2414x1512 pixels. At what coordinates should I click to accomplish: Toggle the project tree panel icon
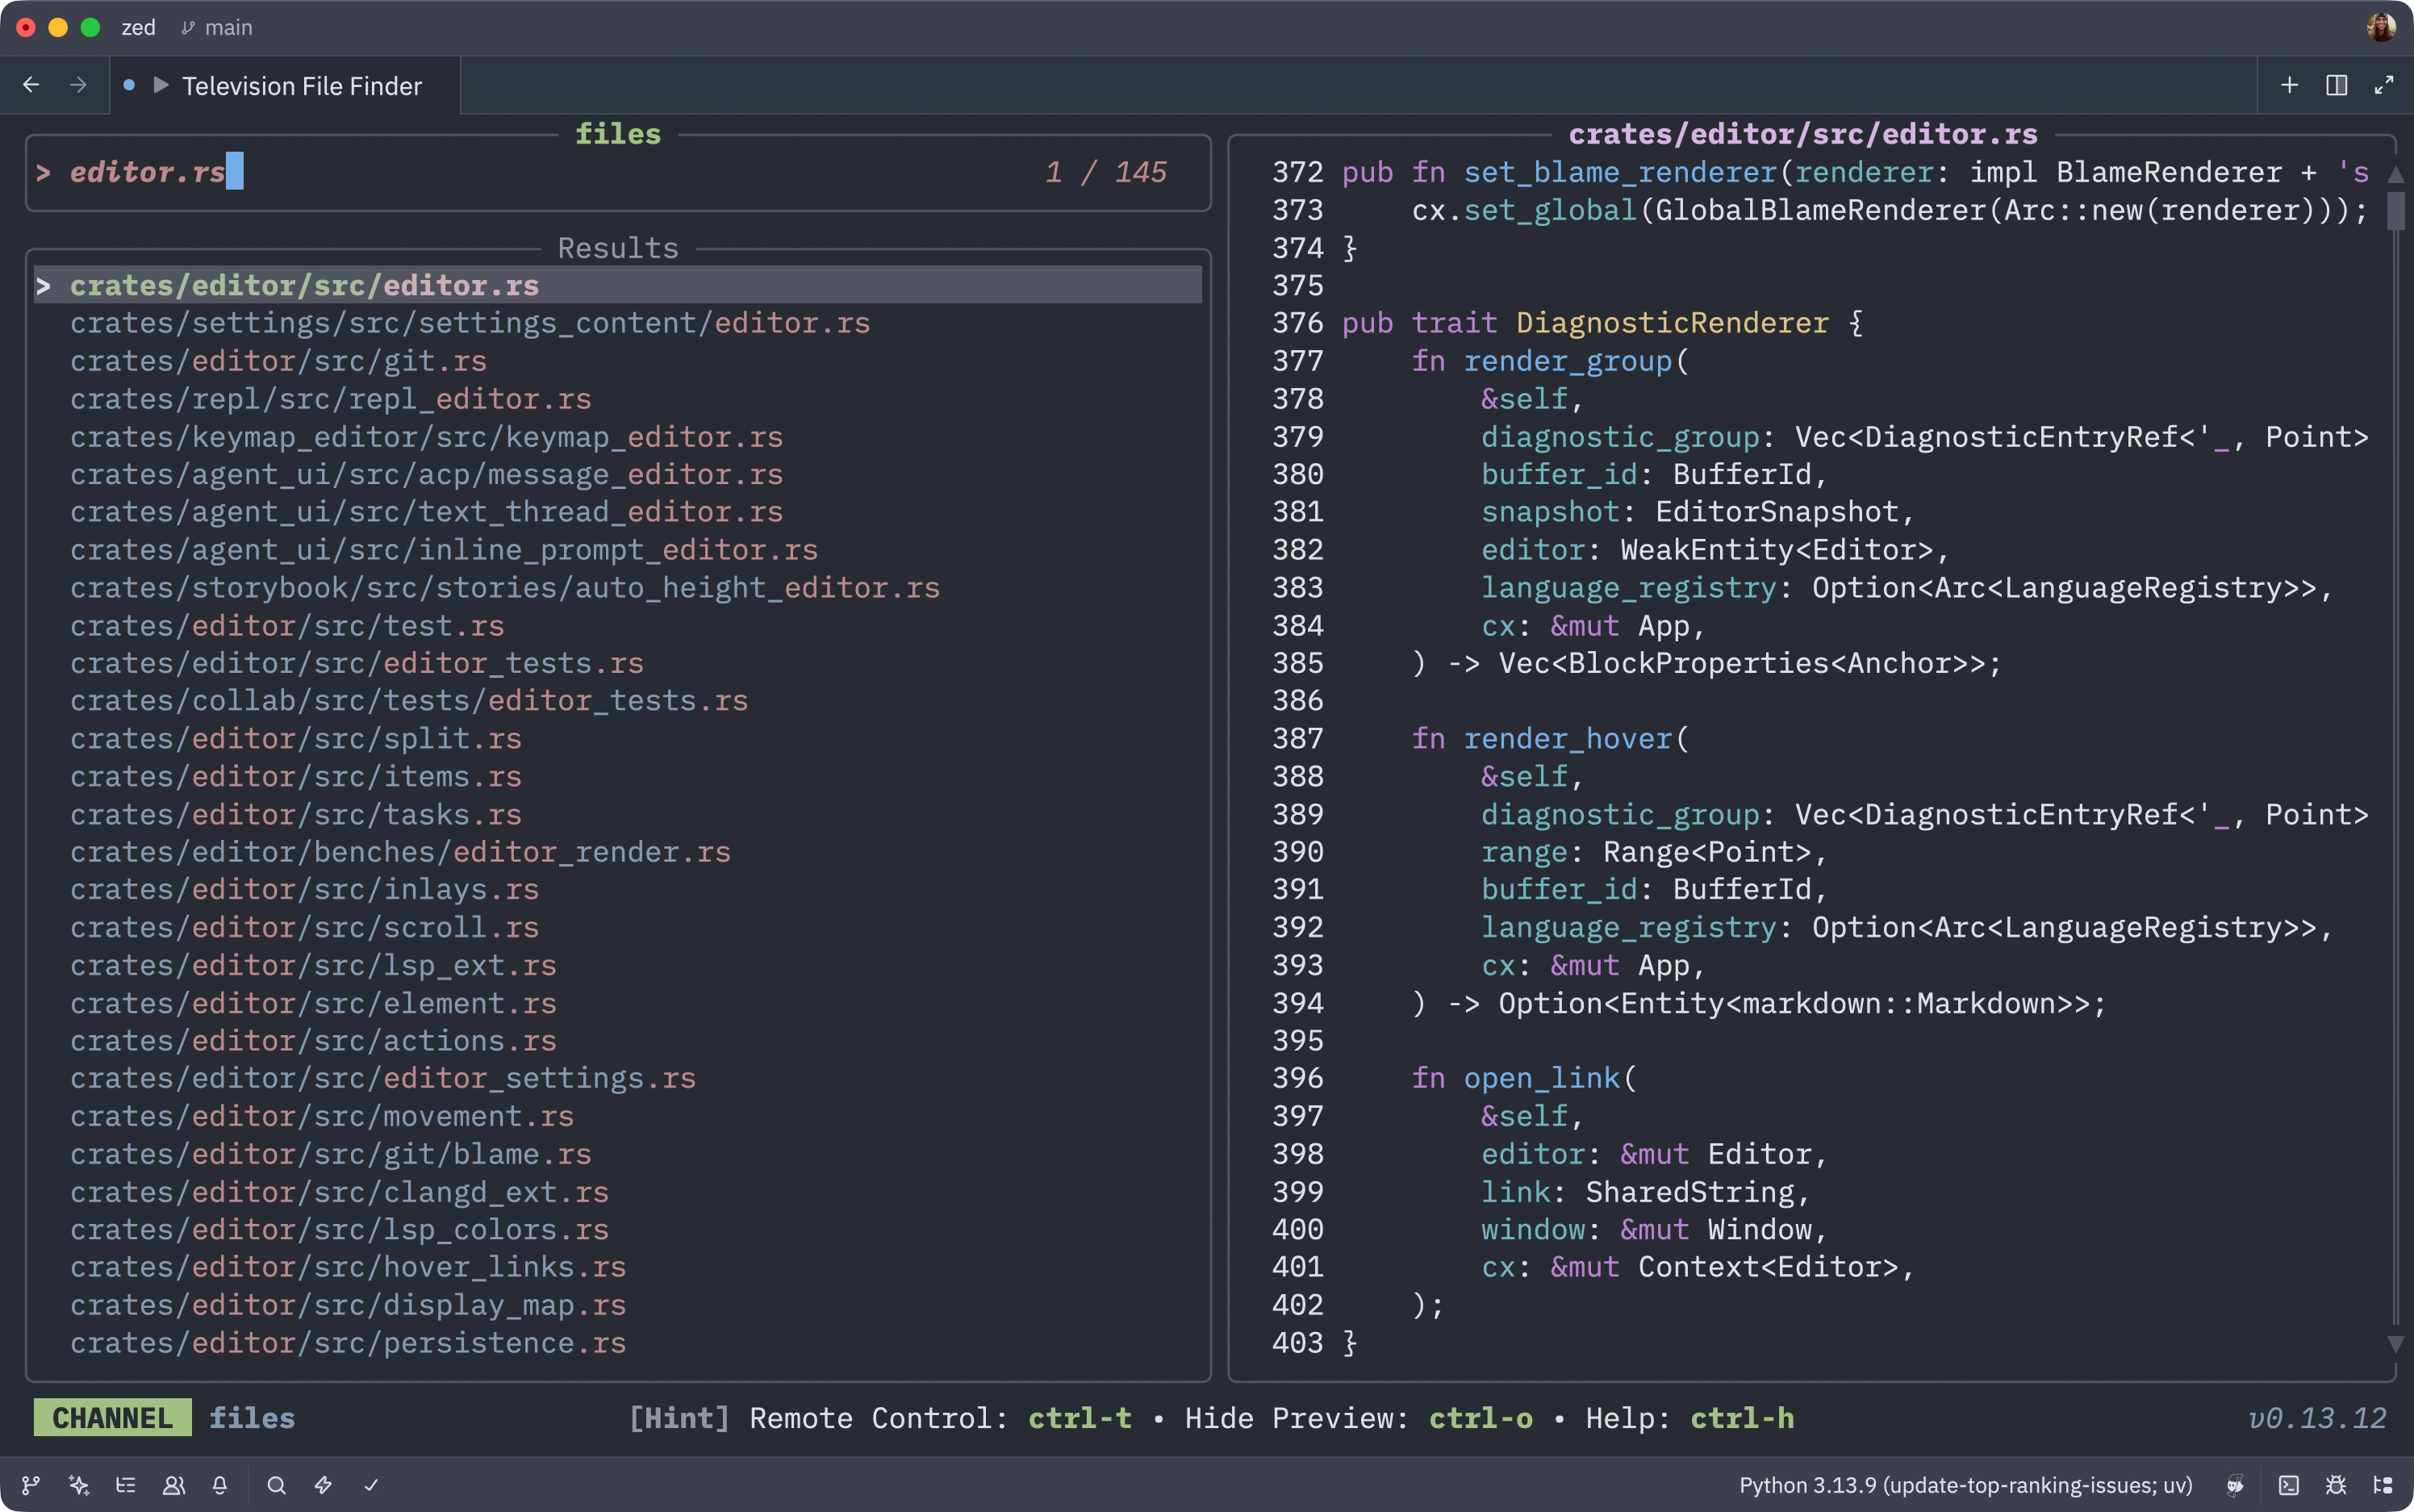[2383, 1485]
